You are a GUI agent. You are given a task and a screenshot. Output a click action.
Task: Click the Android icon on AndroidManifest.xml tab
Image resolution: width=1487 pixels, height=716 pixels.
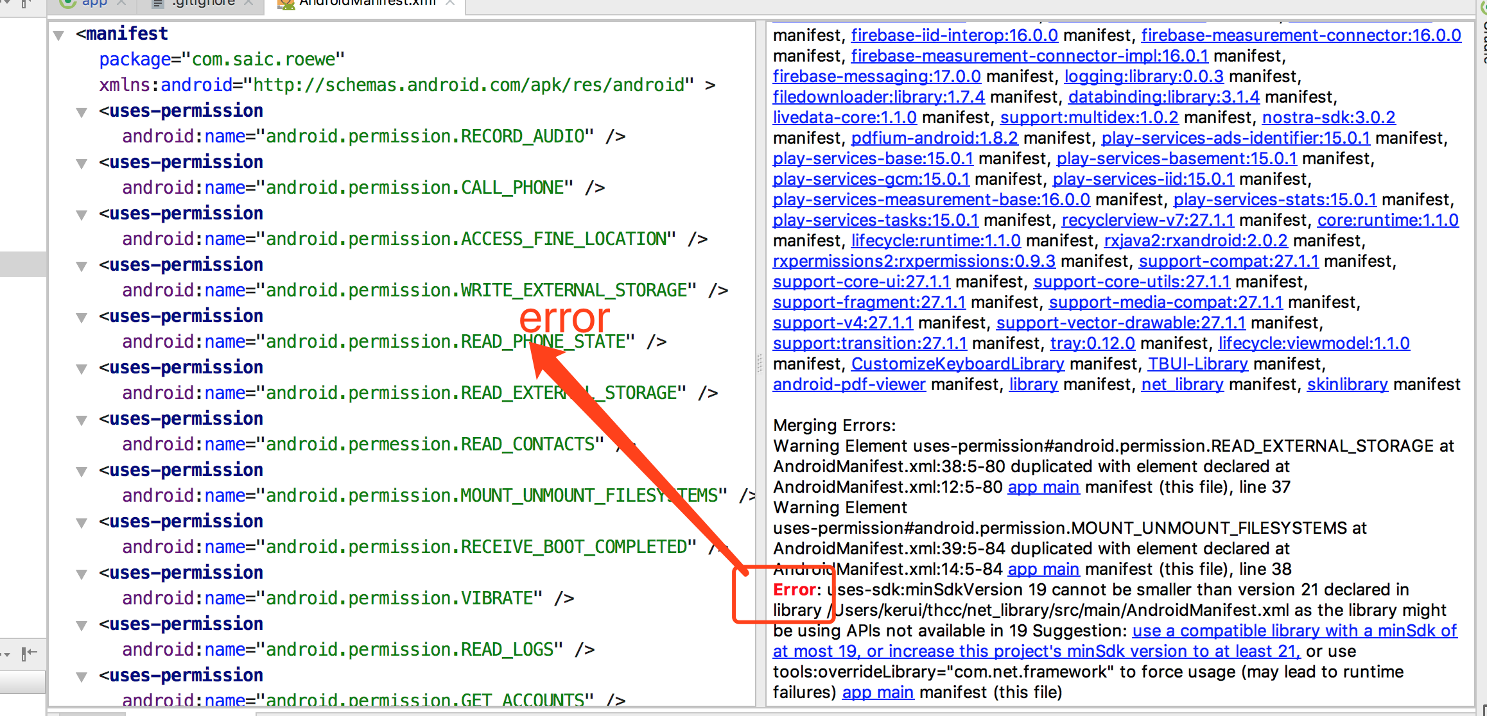(286, 4)
